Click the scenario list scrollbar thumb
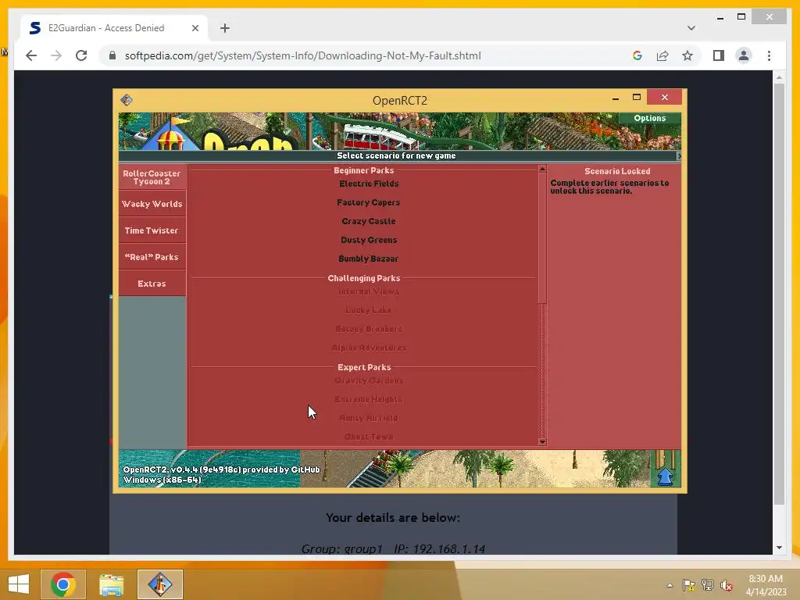Viewport: 800px width, 600px height. point(542,237)
